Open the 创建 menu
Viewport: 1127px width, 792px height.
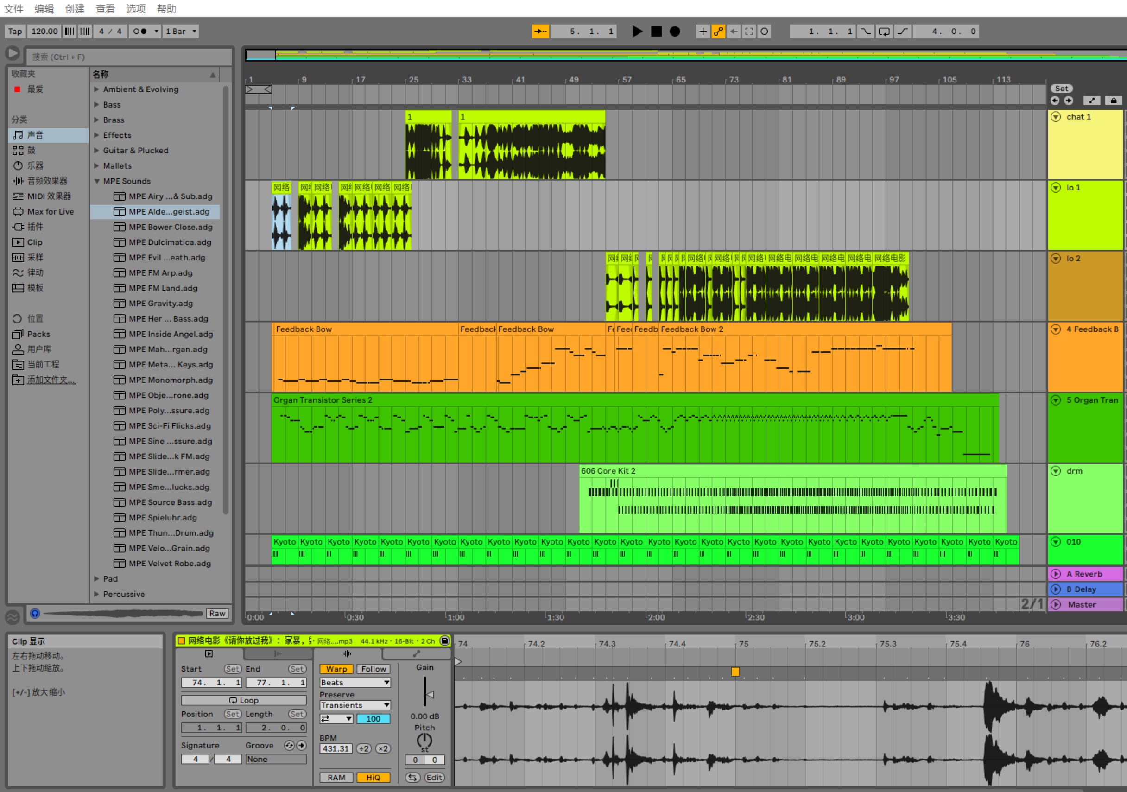tap(75, 8)
